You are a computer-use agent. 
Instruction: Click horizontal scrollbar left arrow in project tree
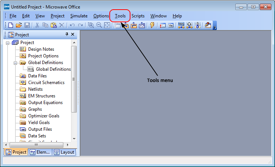(x=6, y=145)
